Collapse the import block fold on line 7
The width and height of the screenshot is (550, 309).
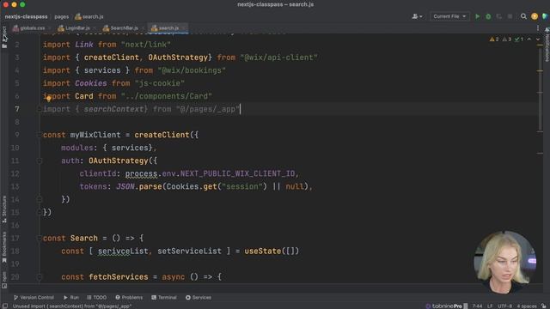click(40, 109)
